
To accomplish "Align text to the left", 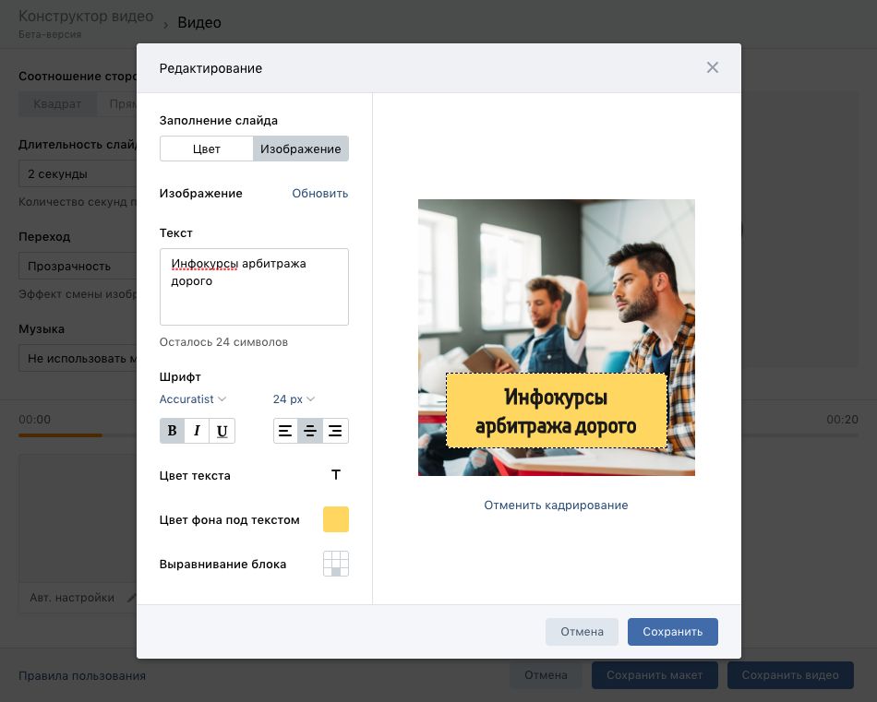I will [x=285, y=430].
